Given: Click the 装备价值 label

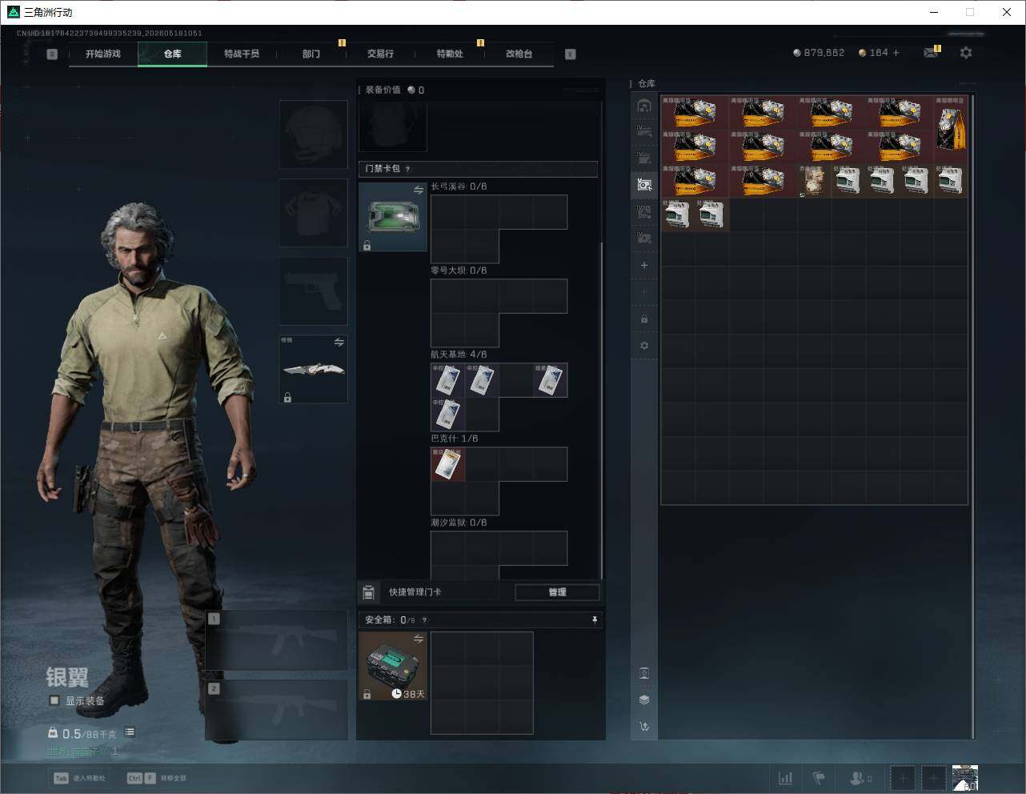Looking at the screenshot, I should tap(383, 90).
